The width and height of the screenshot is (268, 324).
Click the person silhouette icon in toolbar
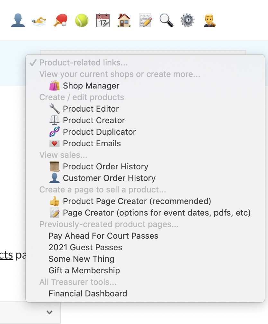pos(18,21)
